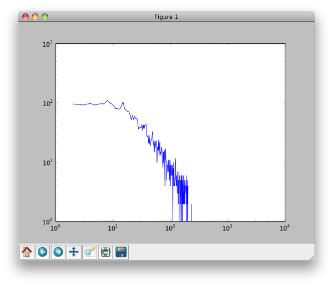Go back to previous view arrow

pyautogui.click(x=43, y=252)
